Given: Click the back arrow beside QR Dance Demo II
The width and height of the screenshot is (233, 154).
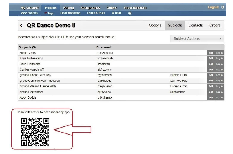Looking at the screenshot, I should [x=21, y=26].
